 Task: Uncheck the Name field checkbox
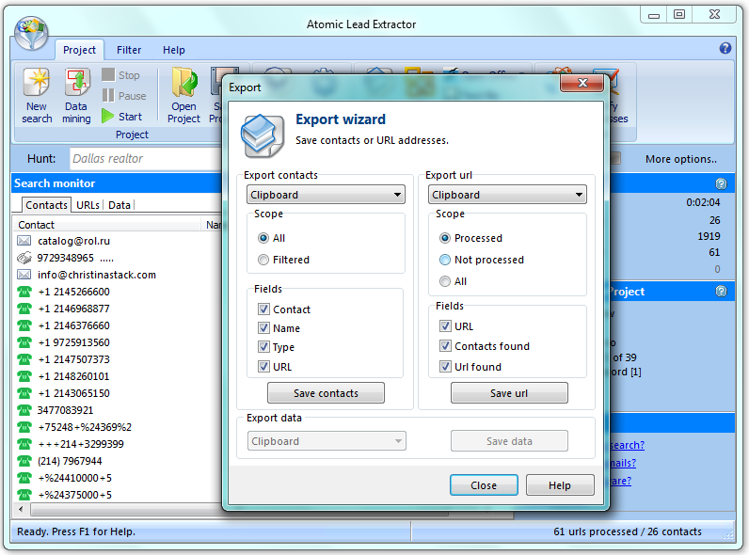click(264, 328)
